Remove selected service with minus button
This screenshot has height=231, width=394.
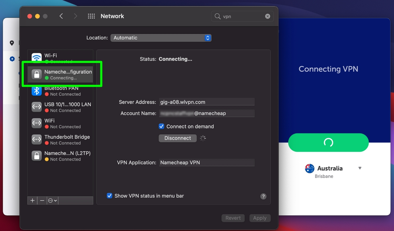pos(42,200)
